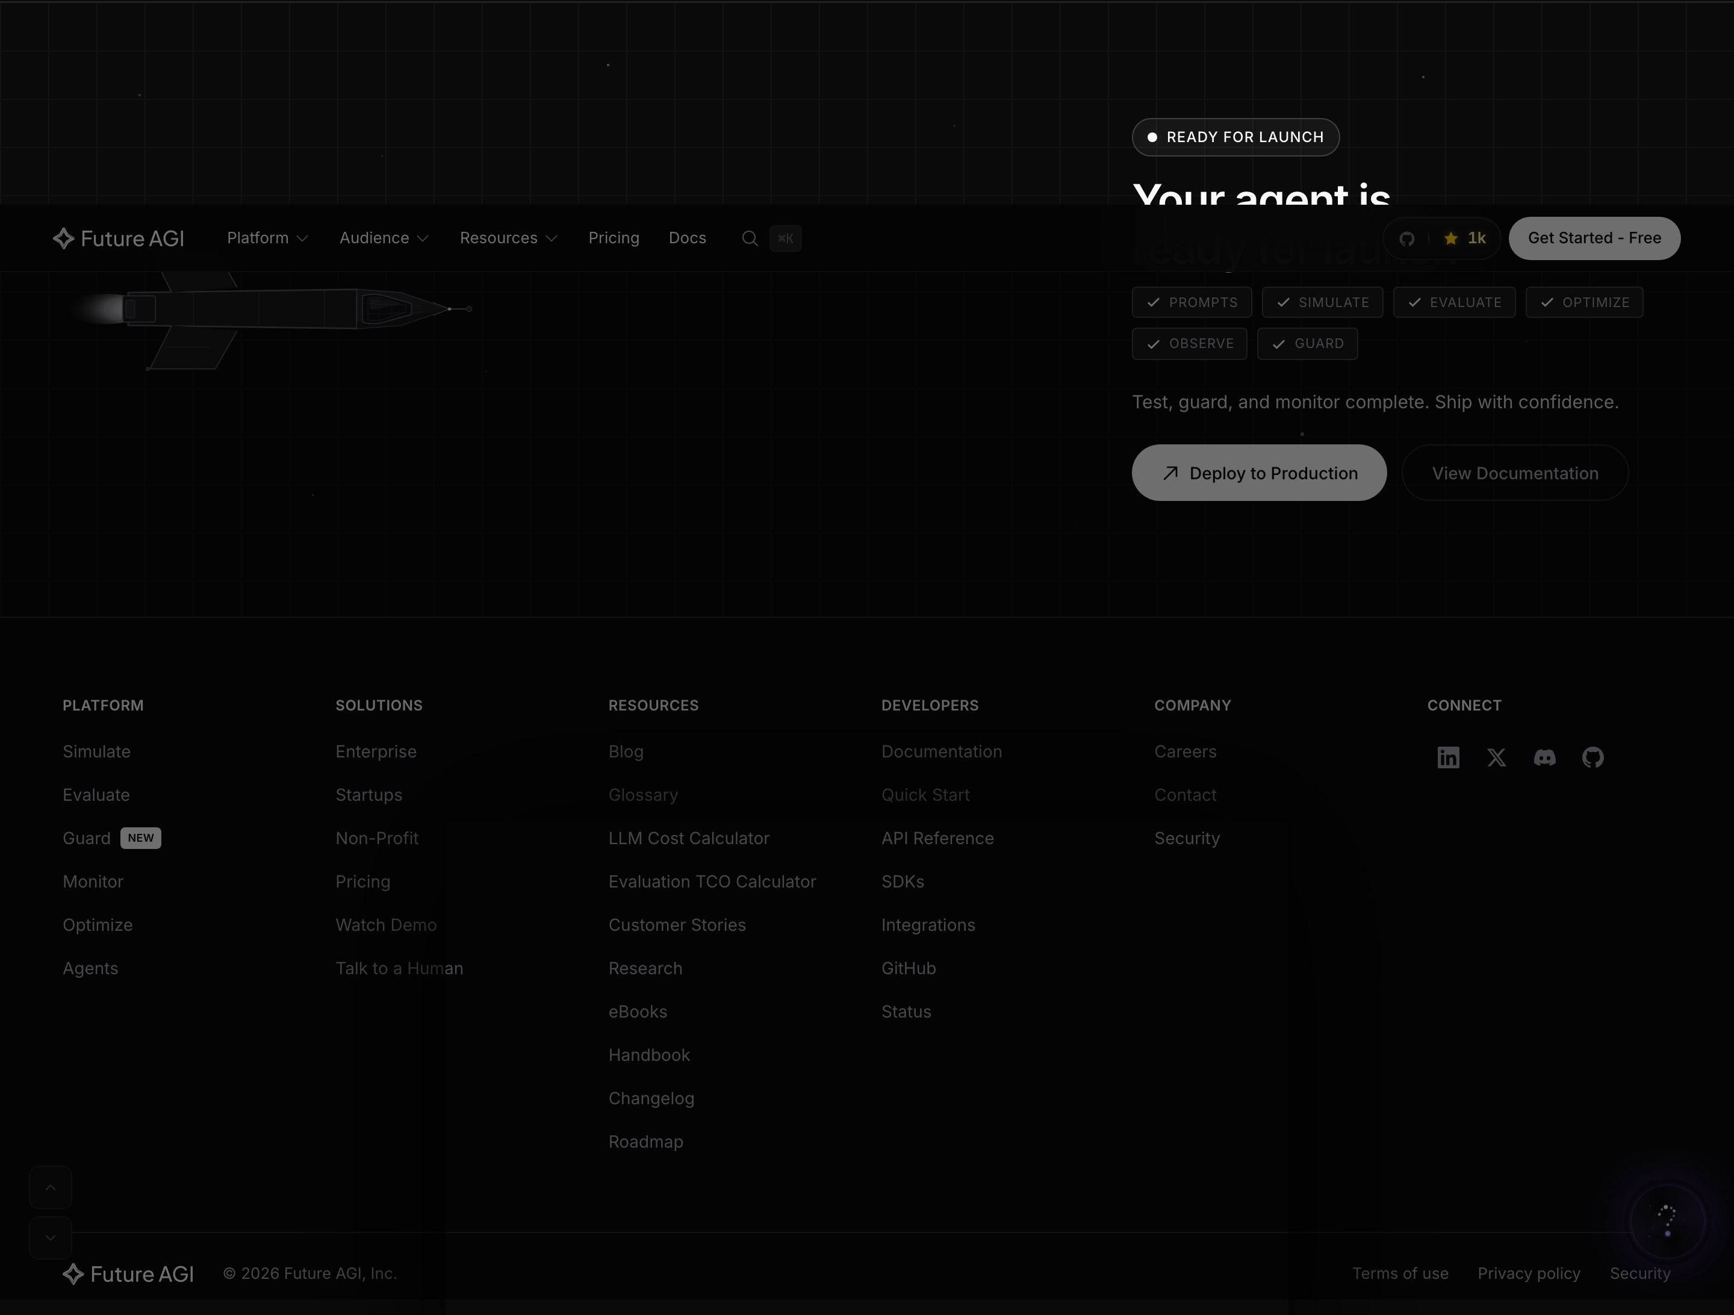
Task: Open Monitor footer link
Action: [x=93, y=881]
